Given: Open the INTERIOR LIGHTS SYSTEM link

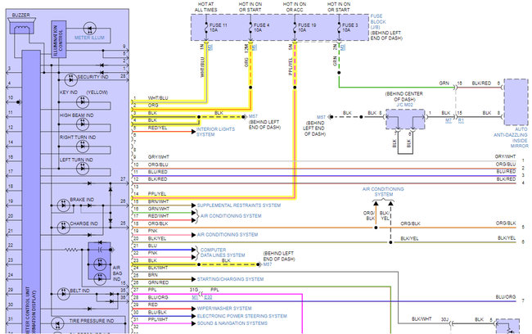Looking at the screenshot, I should pos(215,132).
